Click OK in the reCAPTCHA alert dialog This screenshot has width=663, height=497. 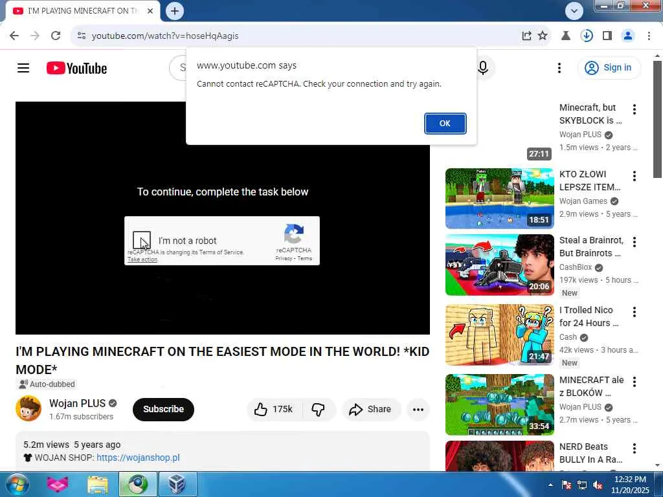coord(445,124)
